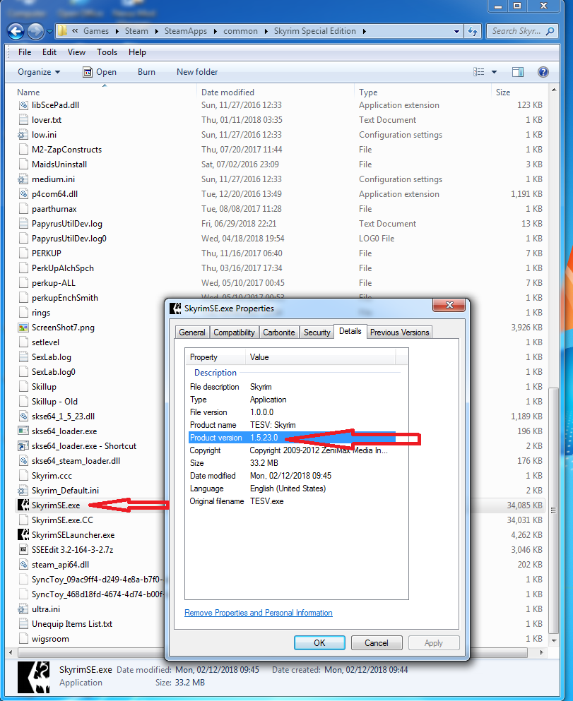Click the skse64_1_5_23.dll file icon
Image resolution: width=573 pixels, height=701 pixels.
[23, 417]
